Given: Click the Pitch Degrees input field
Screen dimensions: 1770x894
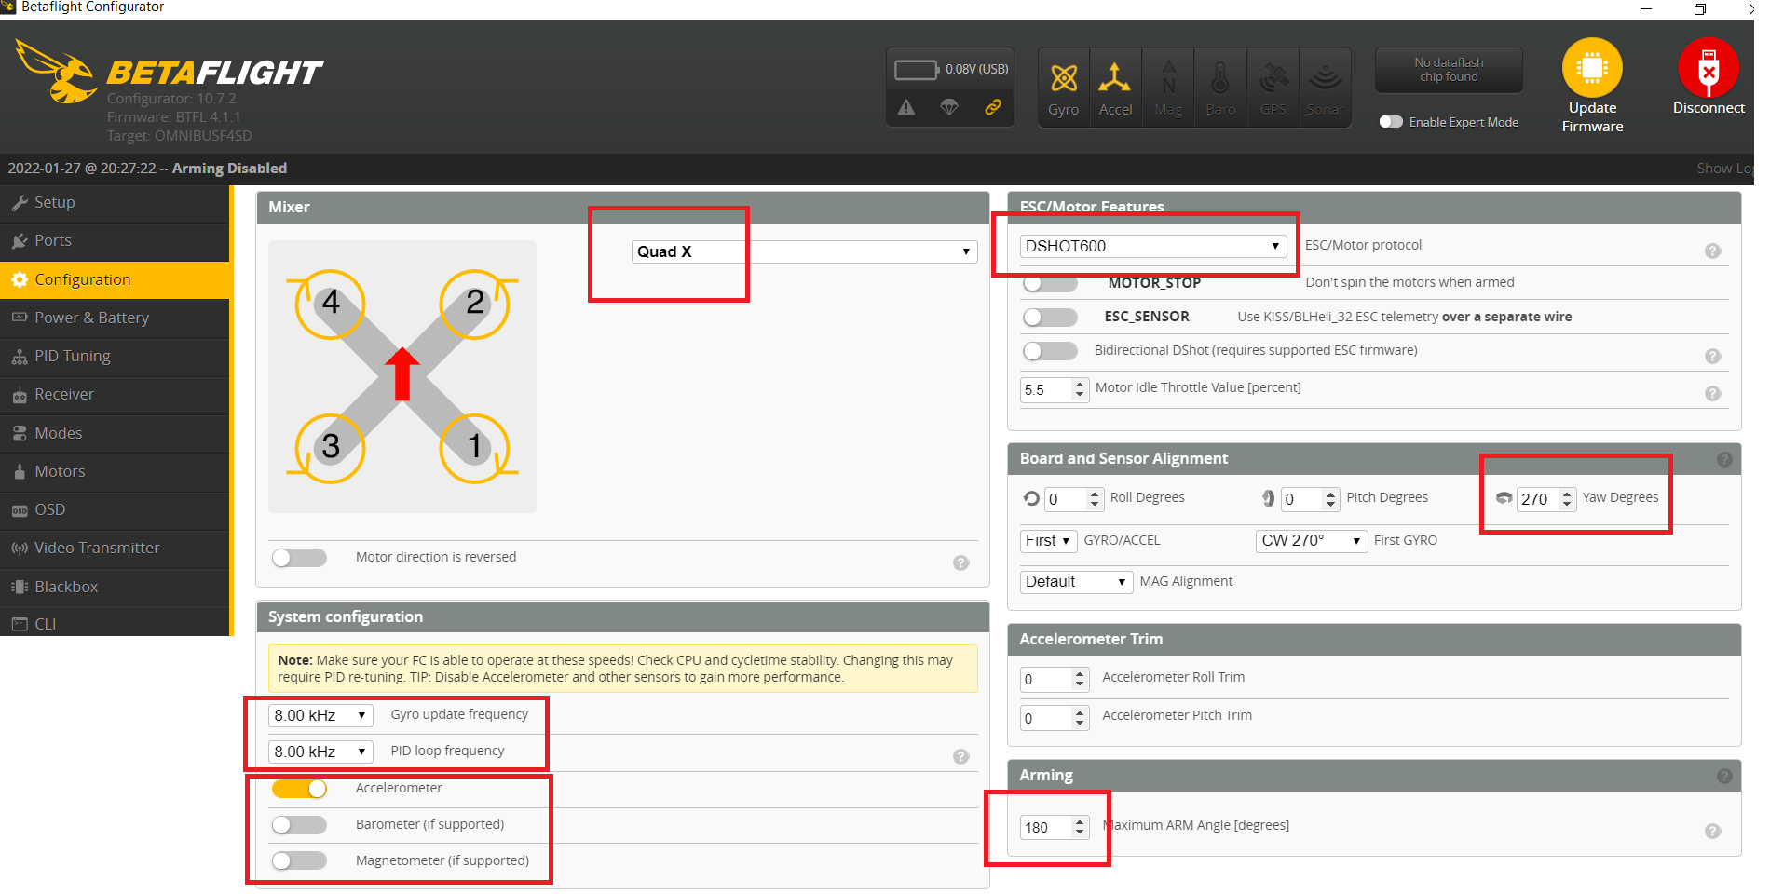Looking at the screenshot, I should 1310,499.
